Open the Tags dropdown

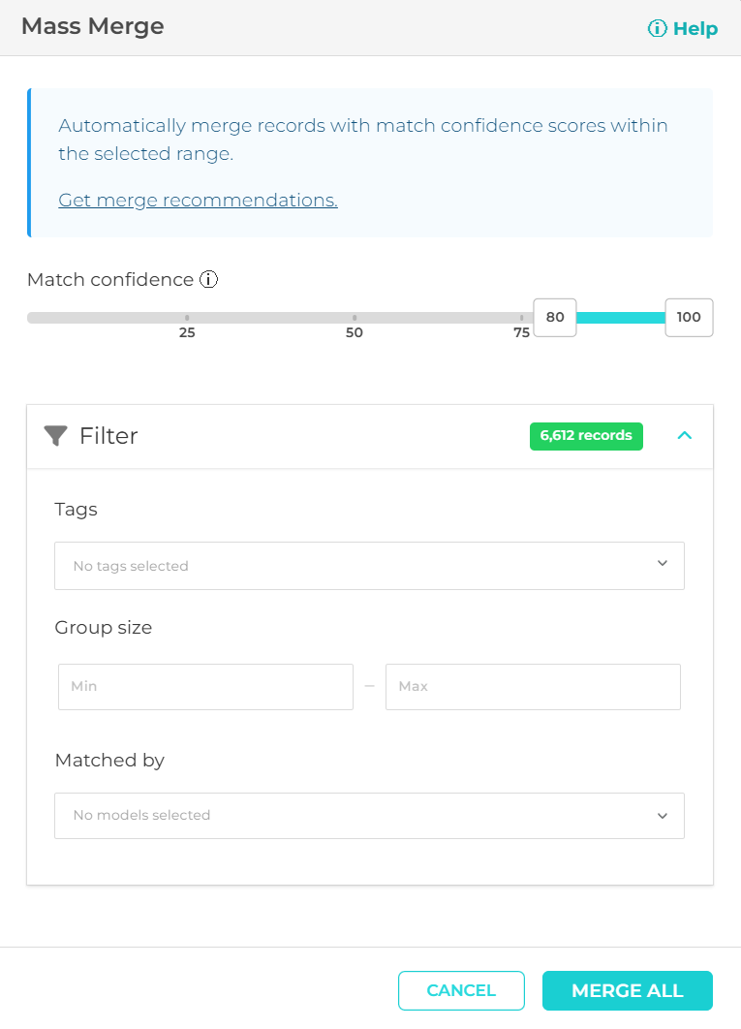coord(369,566)
